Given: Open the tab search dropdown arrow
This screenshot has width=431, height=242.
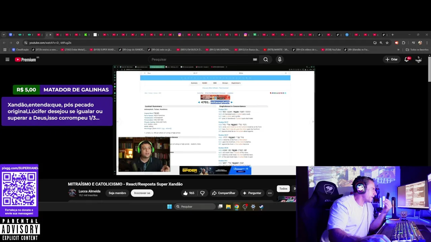Looking at the screenshot, I should (4, 35).
